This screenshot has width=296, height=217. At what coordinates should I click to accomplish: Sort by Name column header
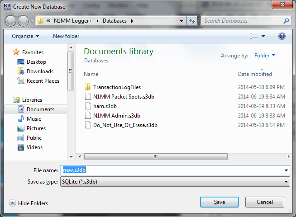click(x=91, y=74)
